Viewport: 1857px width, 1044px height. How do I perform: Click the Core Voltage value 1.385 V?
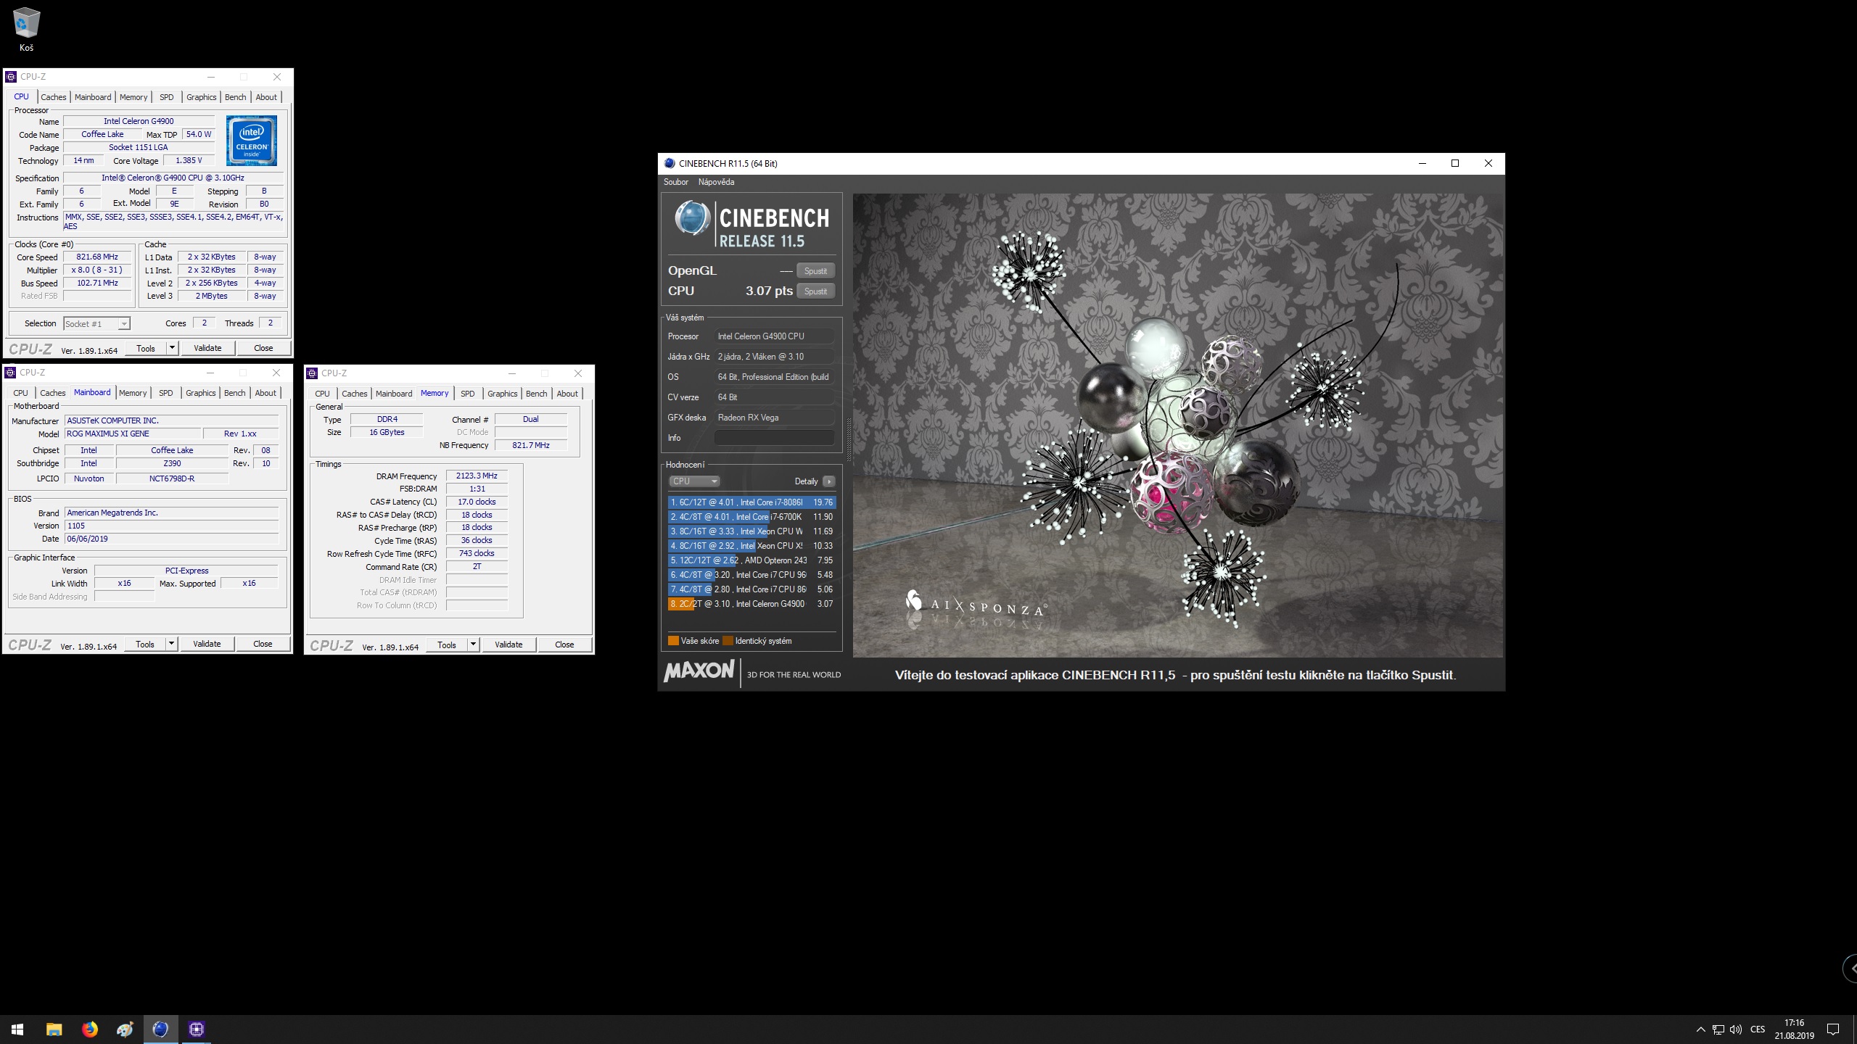189,160
